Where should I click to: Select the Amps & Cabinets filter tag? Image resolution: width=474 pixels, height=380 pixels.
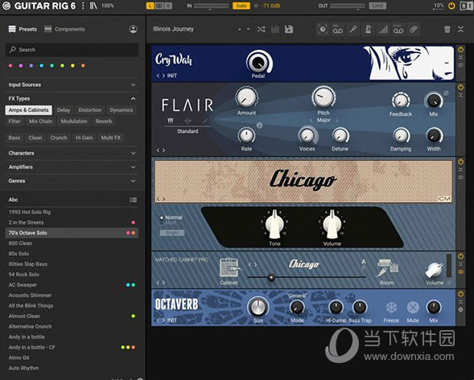[x=28, y=110]
